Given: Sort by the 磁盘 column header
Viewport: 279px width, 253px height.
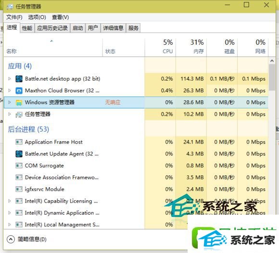Looking at the screenshot, I should pyautogui.click(x=222, y=48).
